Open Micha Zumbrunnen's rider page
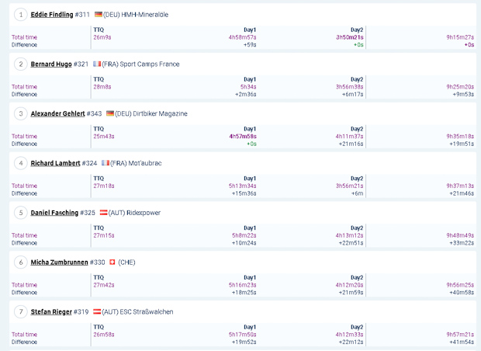The height and width of the screenshot is (351, 481). (x=59, y=262)
